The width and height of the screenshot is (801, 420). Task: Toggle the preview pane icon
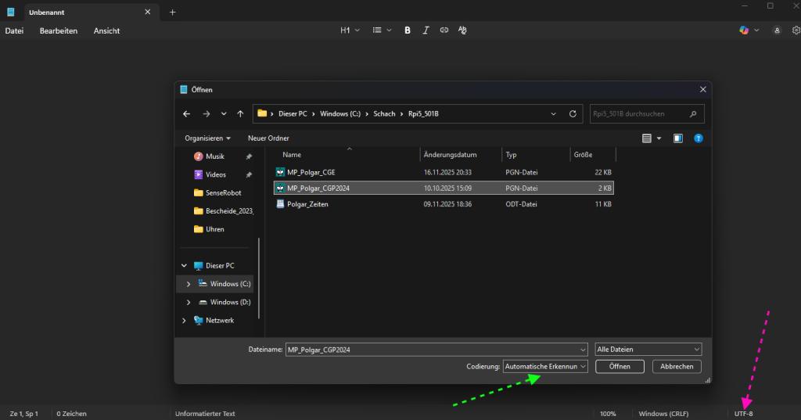(x=678, y=138)
